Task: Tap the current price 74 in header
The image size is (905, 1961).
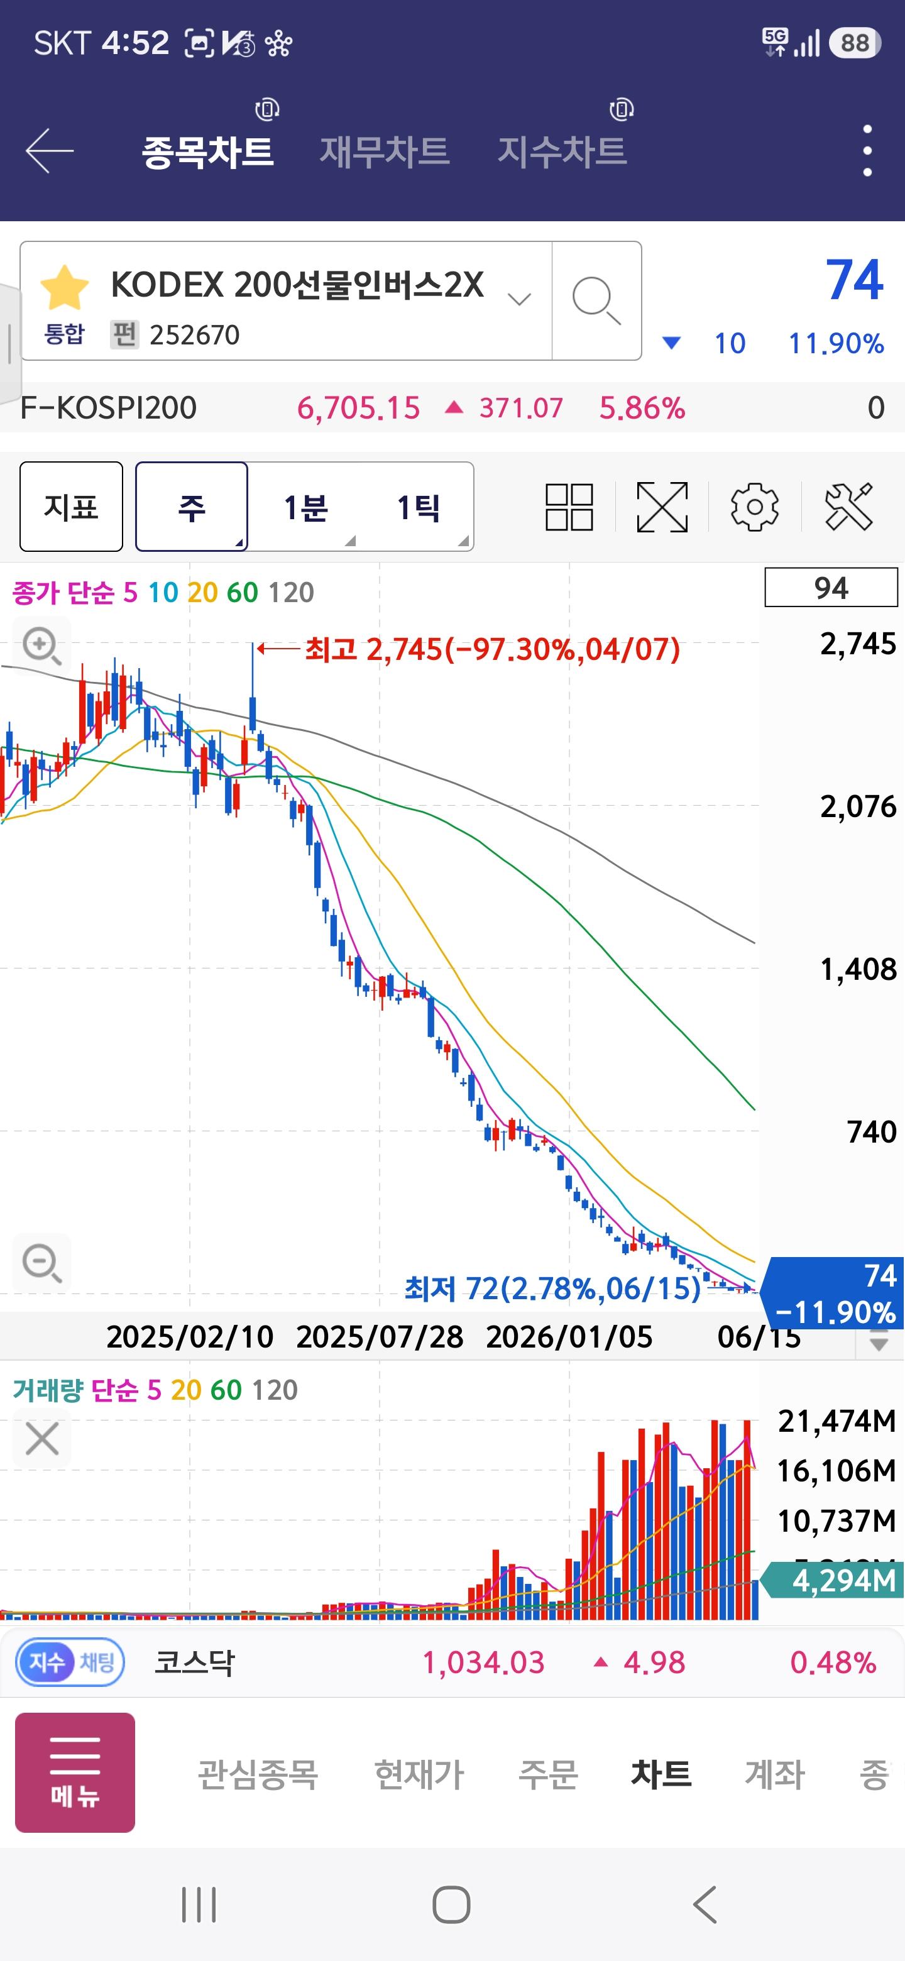Action: tap(854, 280)
